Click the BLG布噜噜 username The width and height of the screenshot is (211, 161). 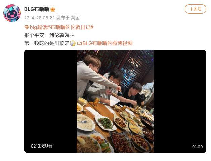[x=37, y=9]
